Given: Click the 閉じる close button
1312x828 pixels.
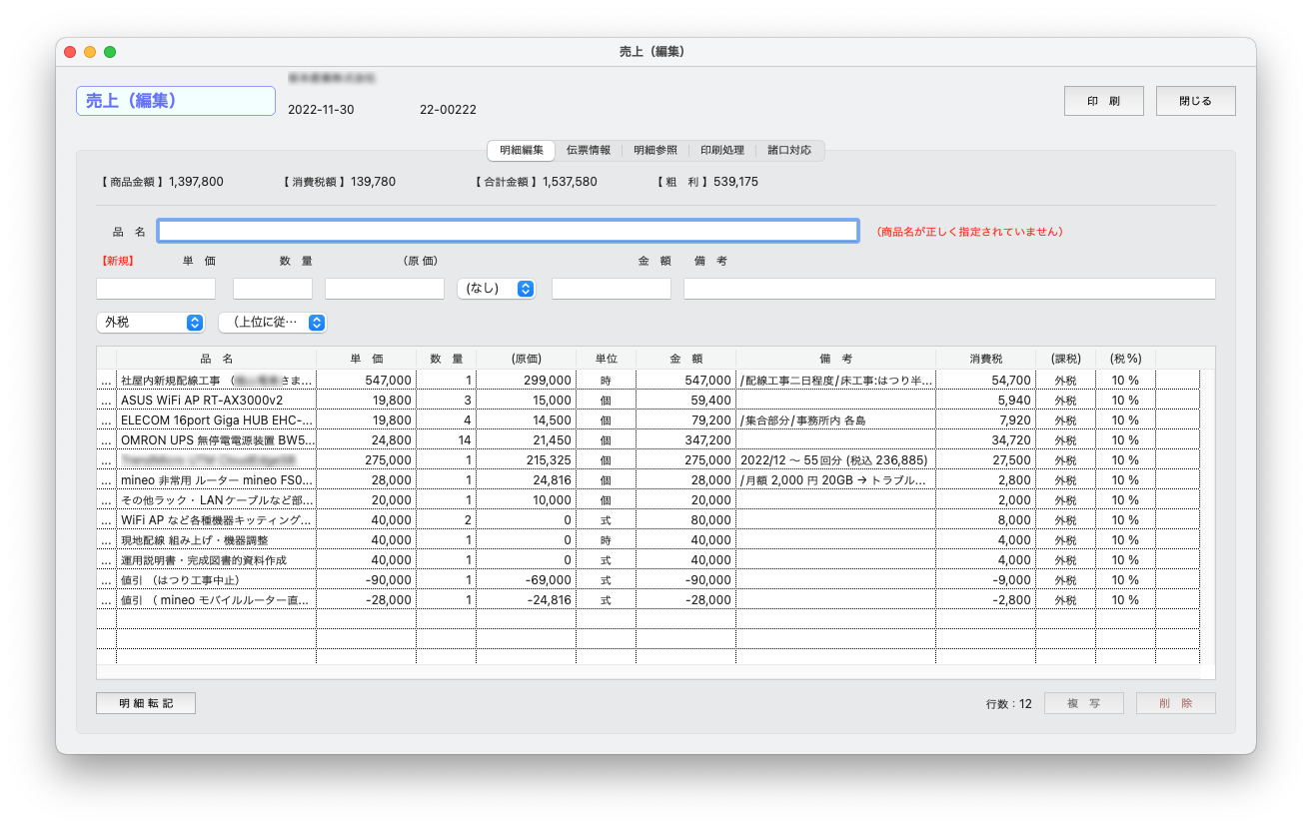Looking at the screenshot, I should tap(1195, 101).
